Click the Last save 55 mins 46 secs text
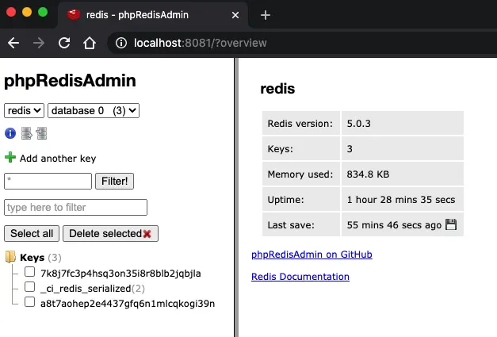Screen dimensions: 497x337 394,224
